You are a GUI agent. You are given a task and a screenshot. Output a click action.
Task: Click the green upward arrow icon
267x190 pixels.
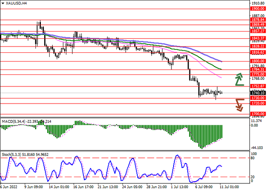[239, 79]
